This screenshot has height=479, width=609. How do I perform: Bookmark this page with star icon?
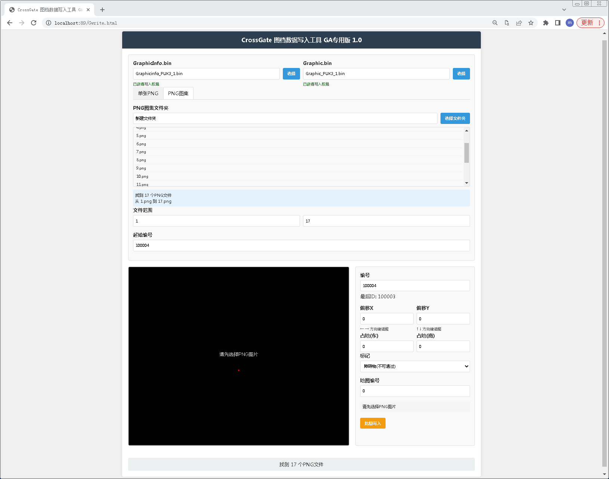tap(531, 23)
